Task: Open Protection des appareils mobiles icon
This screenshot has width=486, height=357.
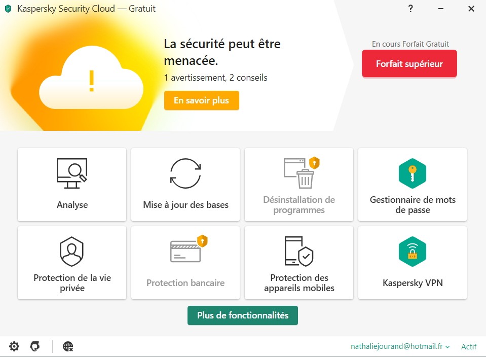Action: 299,251
